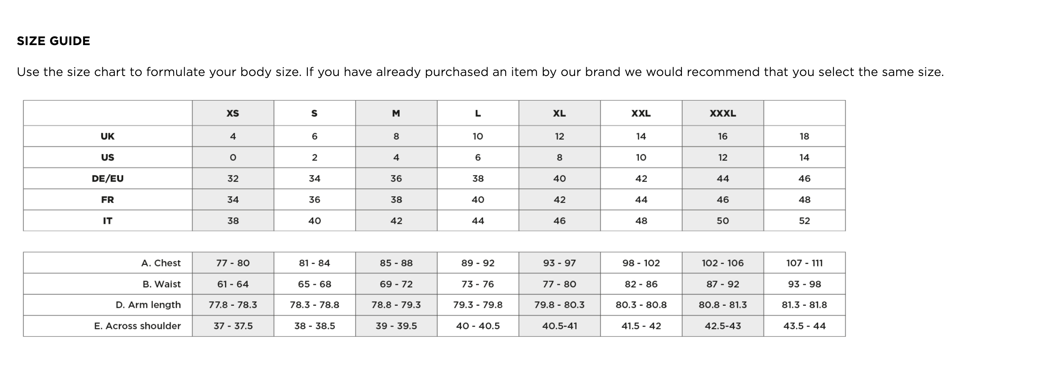Select the FR row label
The image size is (1054, 385).
pyautogui.click(x=107, y=200)
